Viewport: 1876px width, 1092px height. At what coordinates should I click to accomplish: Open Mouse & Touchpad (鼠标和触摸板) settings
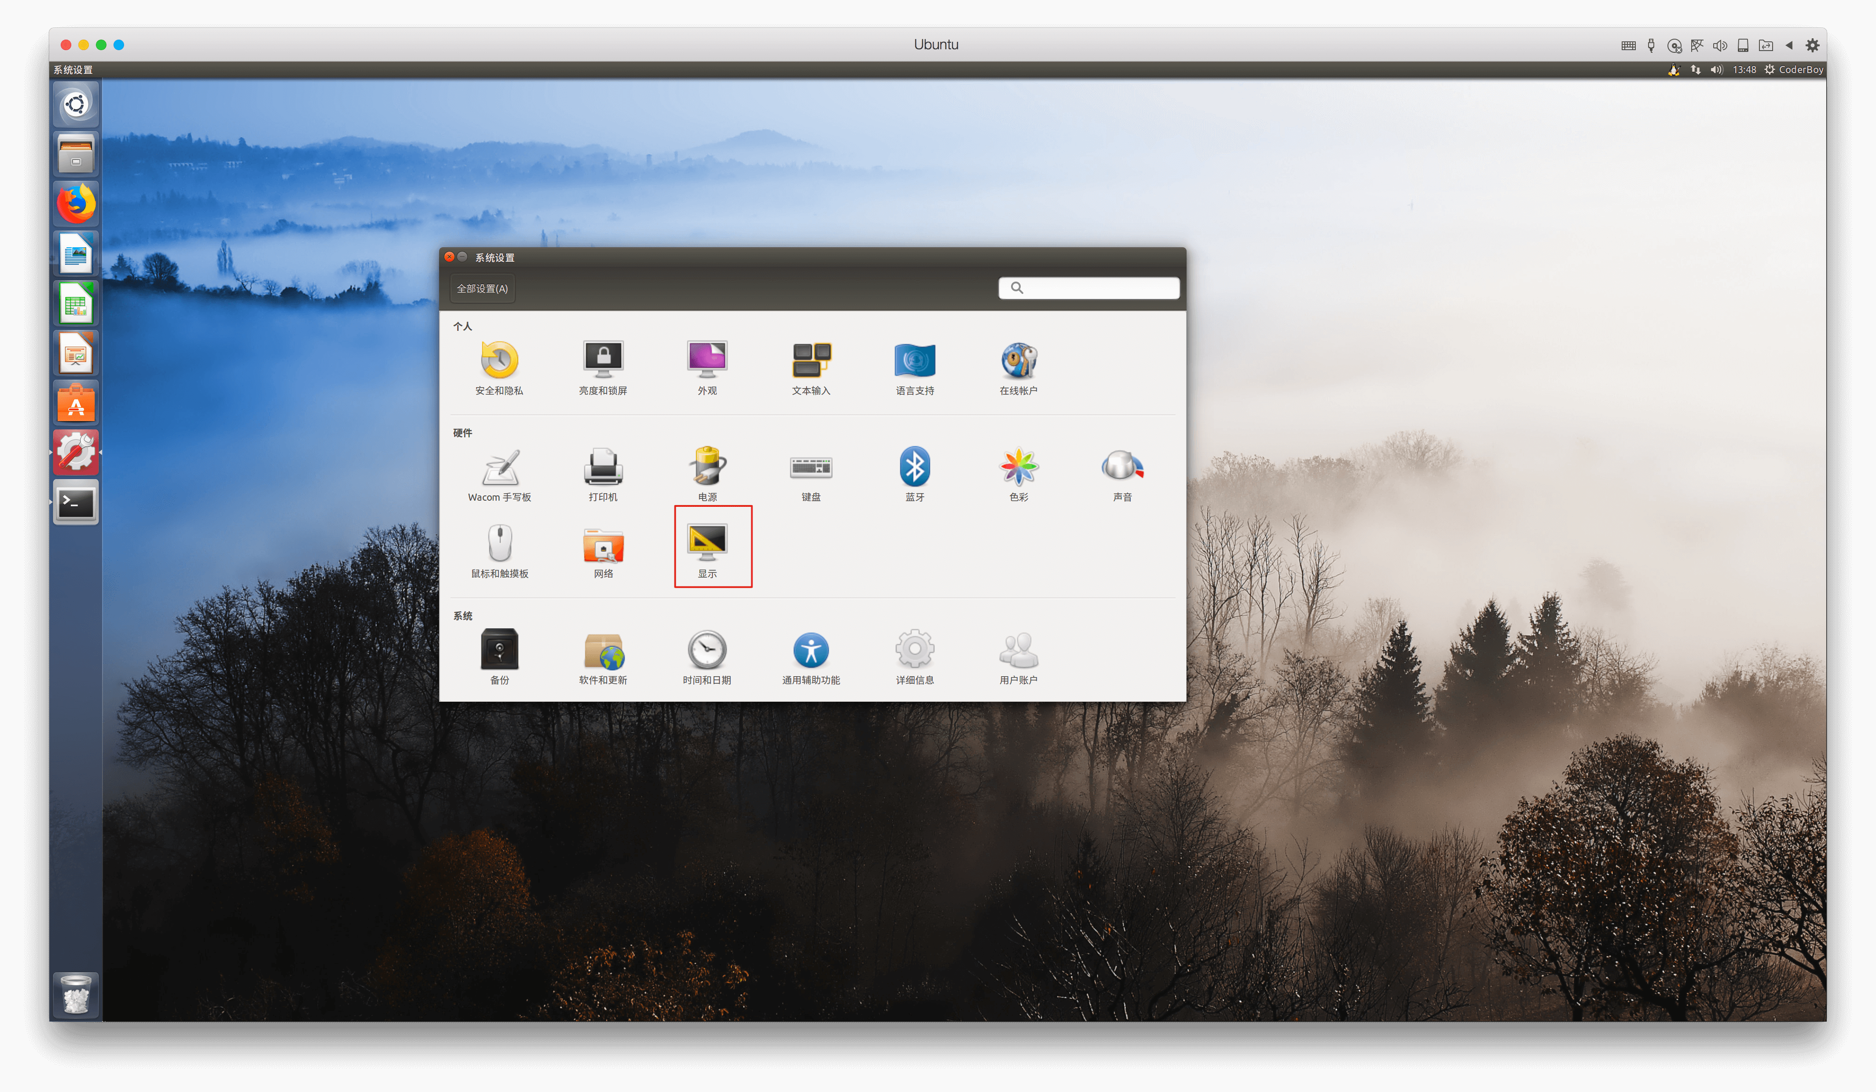coord(499,551)
